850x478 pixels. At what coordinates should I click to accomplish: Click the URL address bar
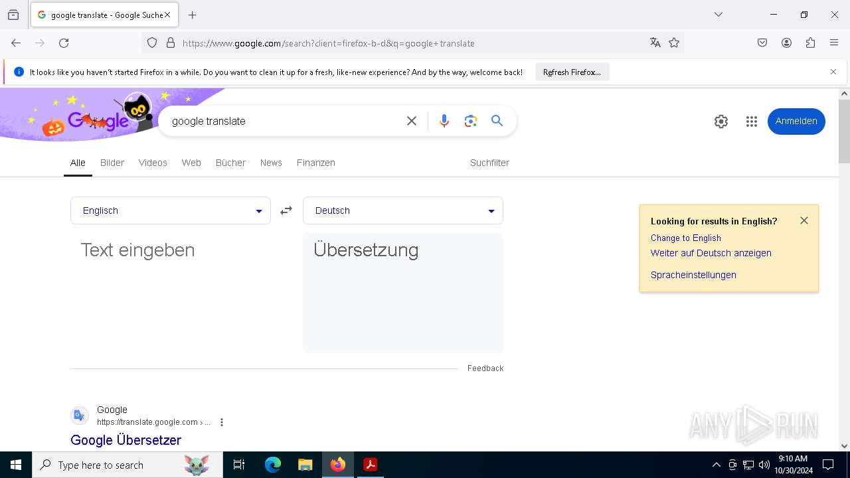point(412,43)
